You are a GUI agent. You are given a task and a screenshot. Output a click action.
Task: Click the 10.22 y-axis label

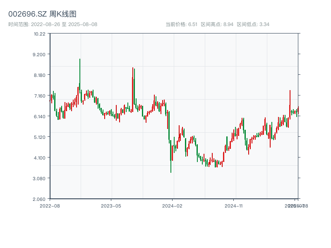click(40, 33)
